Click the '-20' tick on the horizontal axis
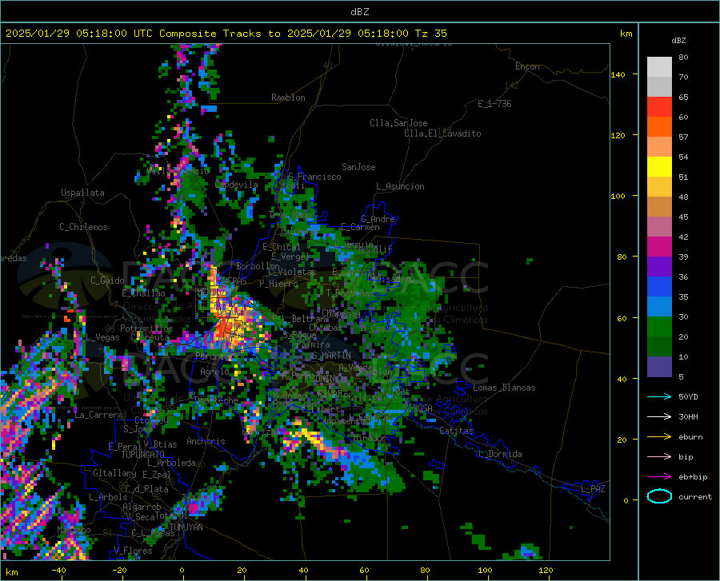 click(119, 570)
